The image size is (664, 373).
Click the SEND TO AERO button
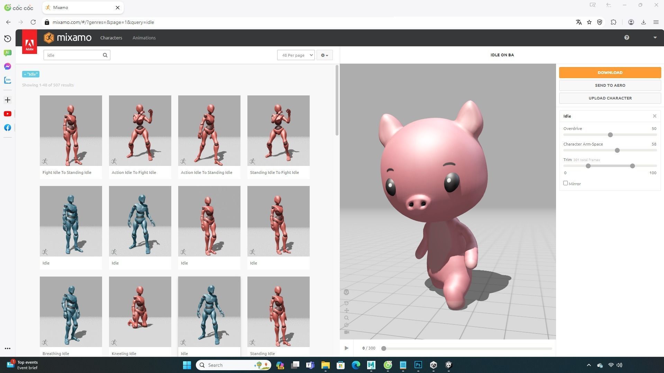click(610, 85)
